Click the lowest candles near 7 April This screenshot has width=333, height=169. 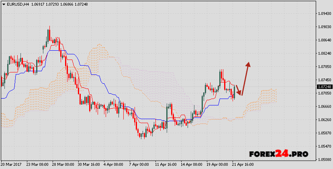[141, 136]
